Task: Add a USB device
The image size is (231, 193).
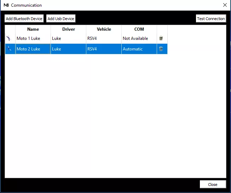Action: (61, 18)
